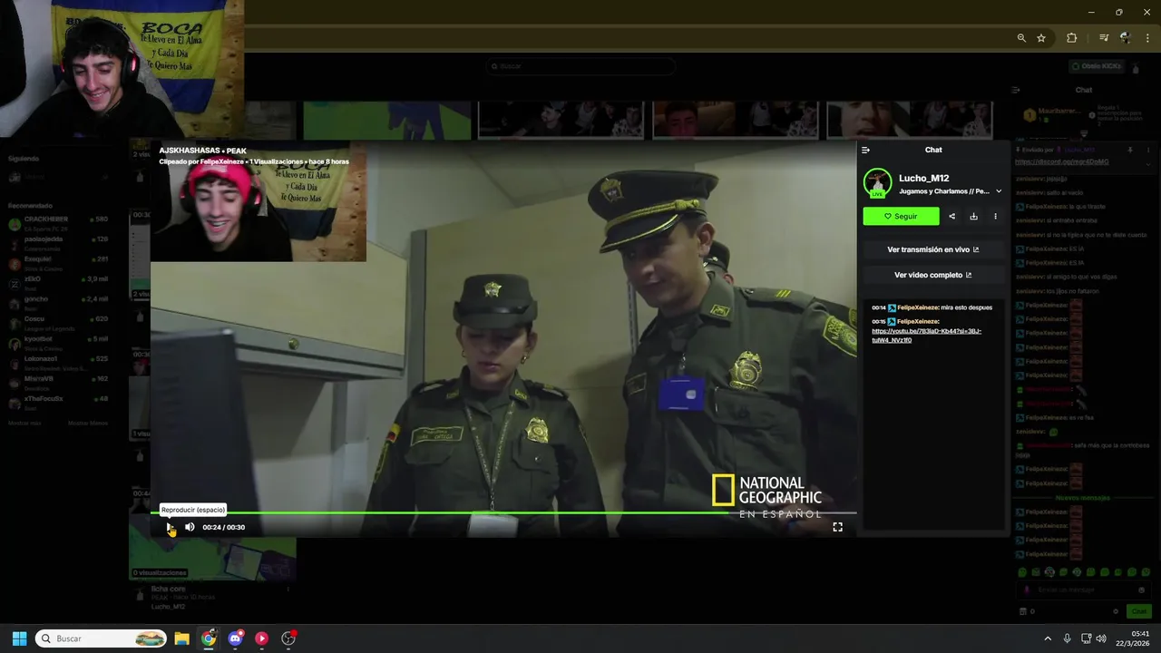This screenshot has width=1161, height=653.
Task: Open the youtu.be link in clip chat
Action: pos(926,336)
